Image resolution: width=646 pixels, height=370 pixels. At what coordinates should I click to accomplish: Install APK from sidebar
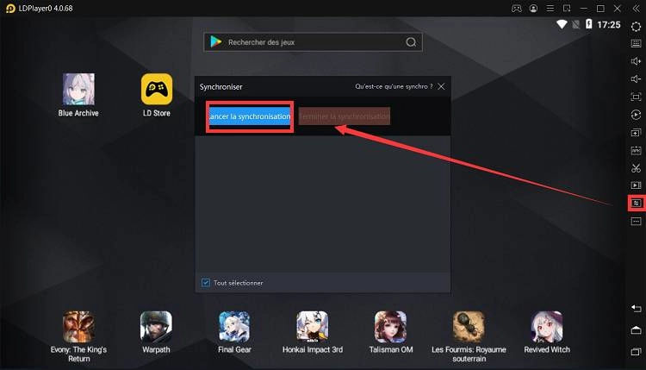[637, 151]
